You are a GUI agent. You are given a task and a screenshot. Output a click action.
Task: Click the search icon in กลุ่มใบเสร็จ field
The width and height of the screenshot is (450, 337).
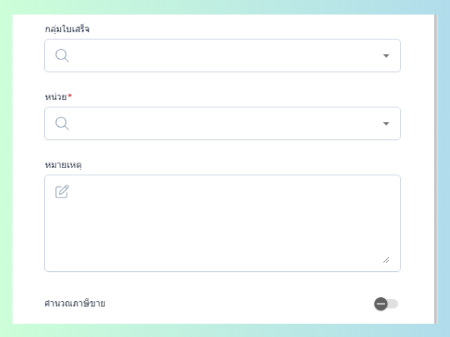[x=62, y=56]
